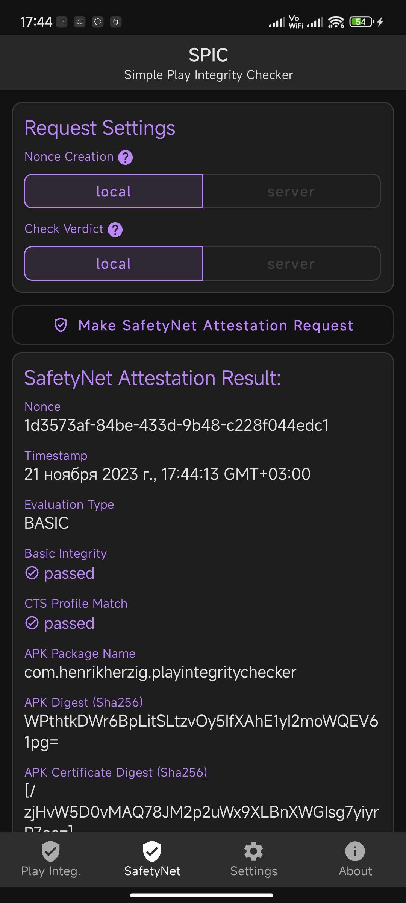Set Check Verdict to server

point(291,263)
